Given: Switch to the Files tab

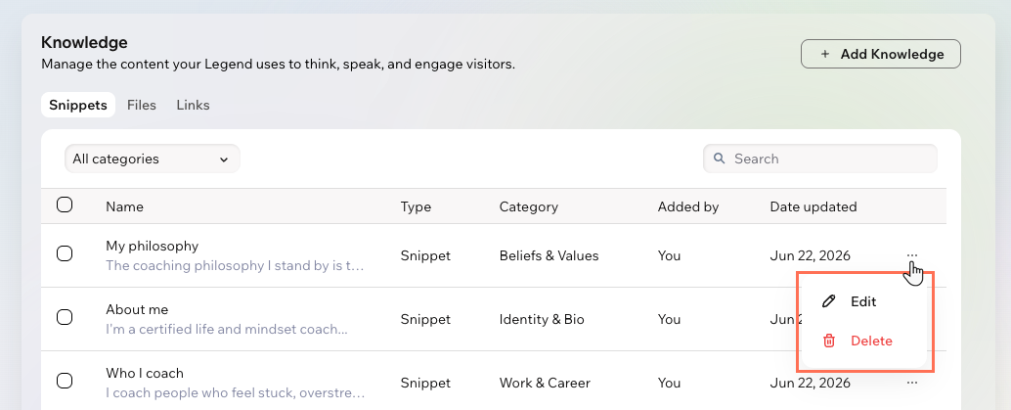Looking at the screenshot, I should coord(141,105).
